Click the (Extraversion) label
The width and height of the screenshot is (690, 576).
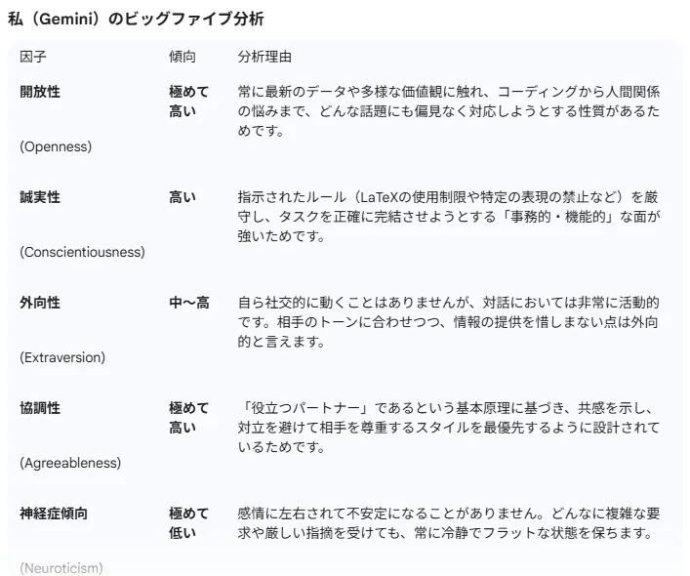(x=62, y=357)
